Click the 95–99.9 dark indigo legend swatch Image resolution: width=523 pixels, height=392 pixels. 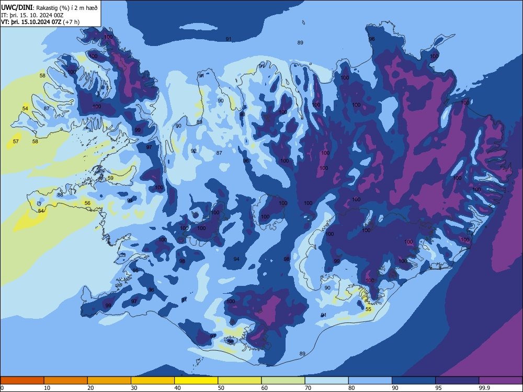[457, 381]
